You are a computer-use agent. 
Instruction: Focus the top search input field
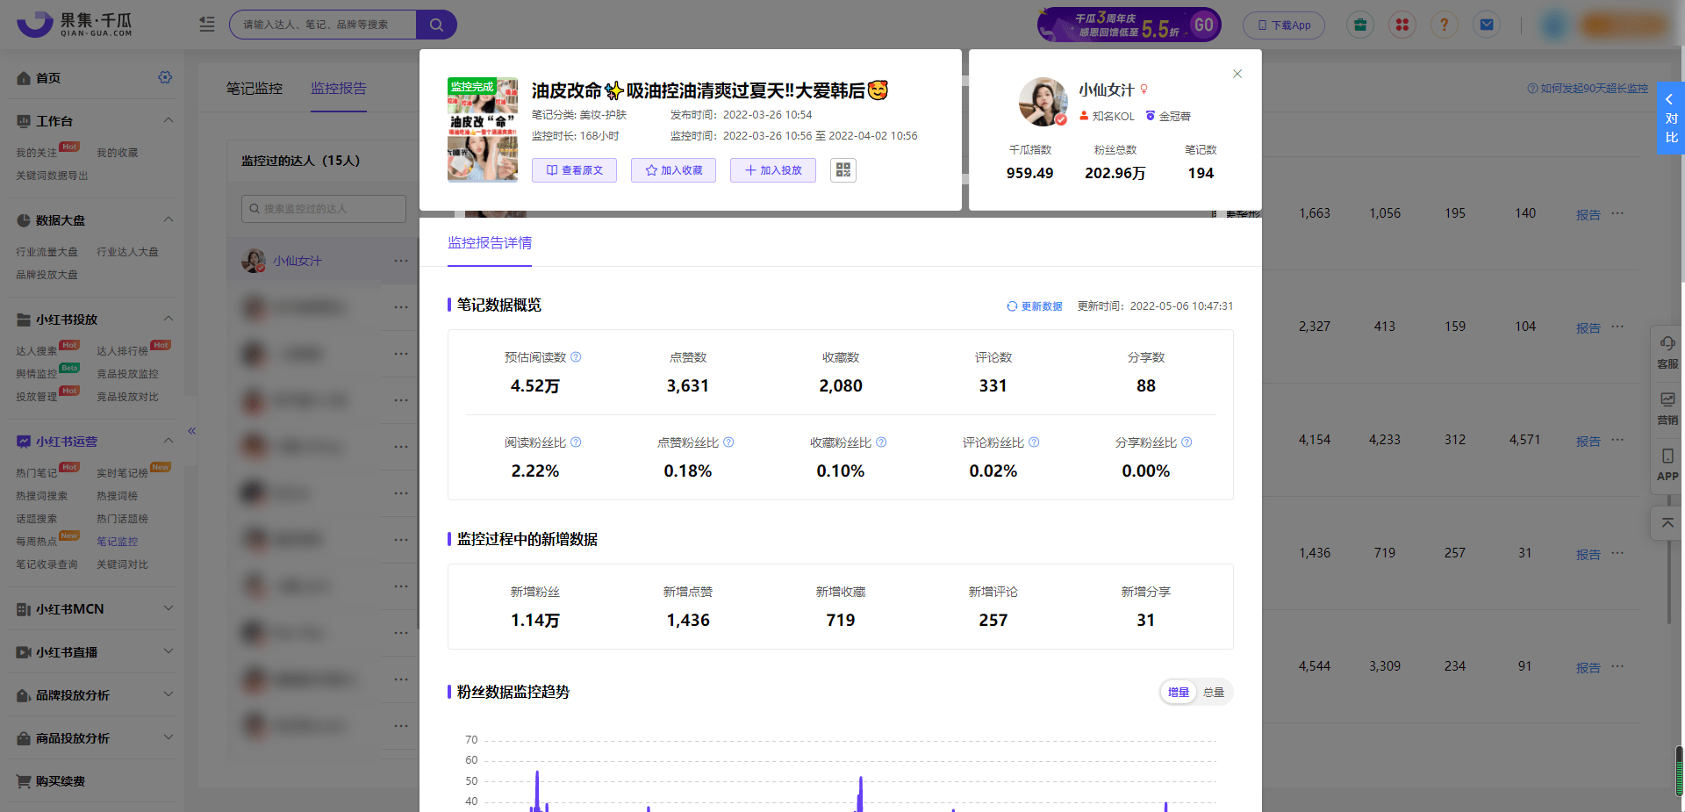[x=323, y=25]
